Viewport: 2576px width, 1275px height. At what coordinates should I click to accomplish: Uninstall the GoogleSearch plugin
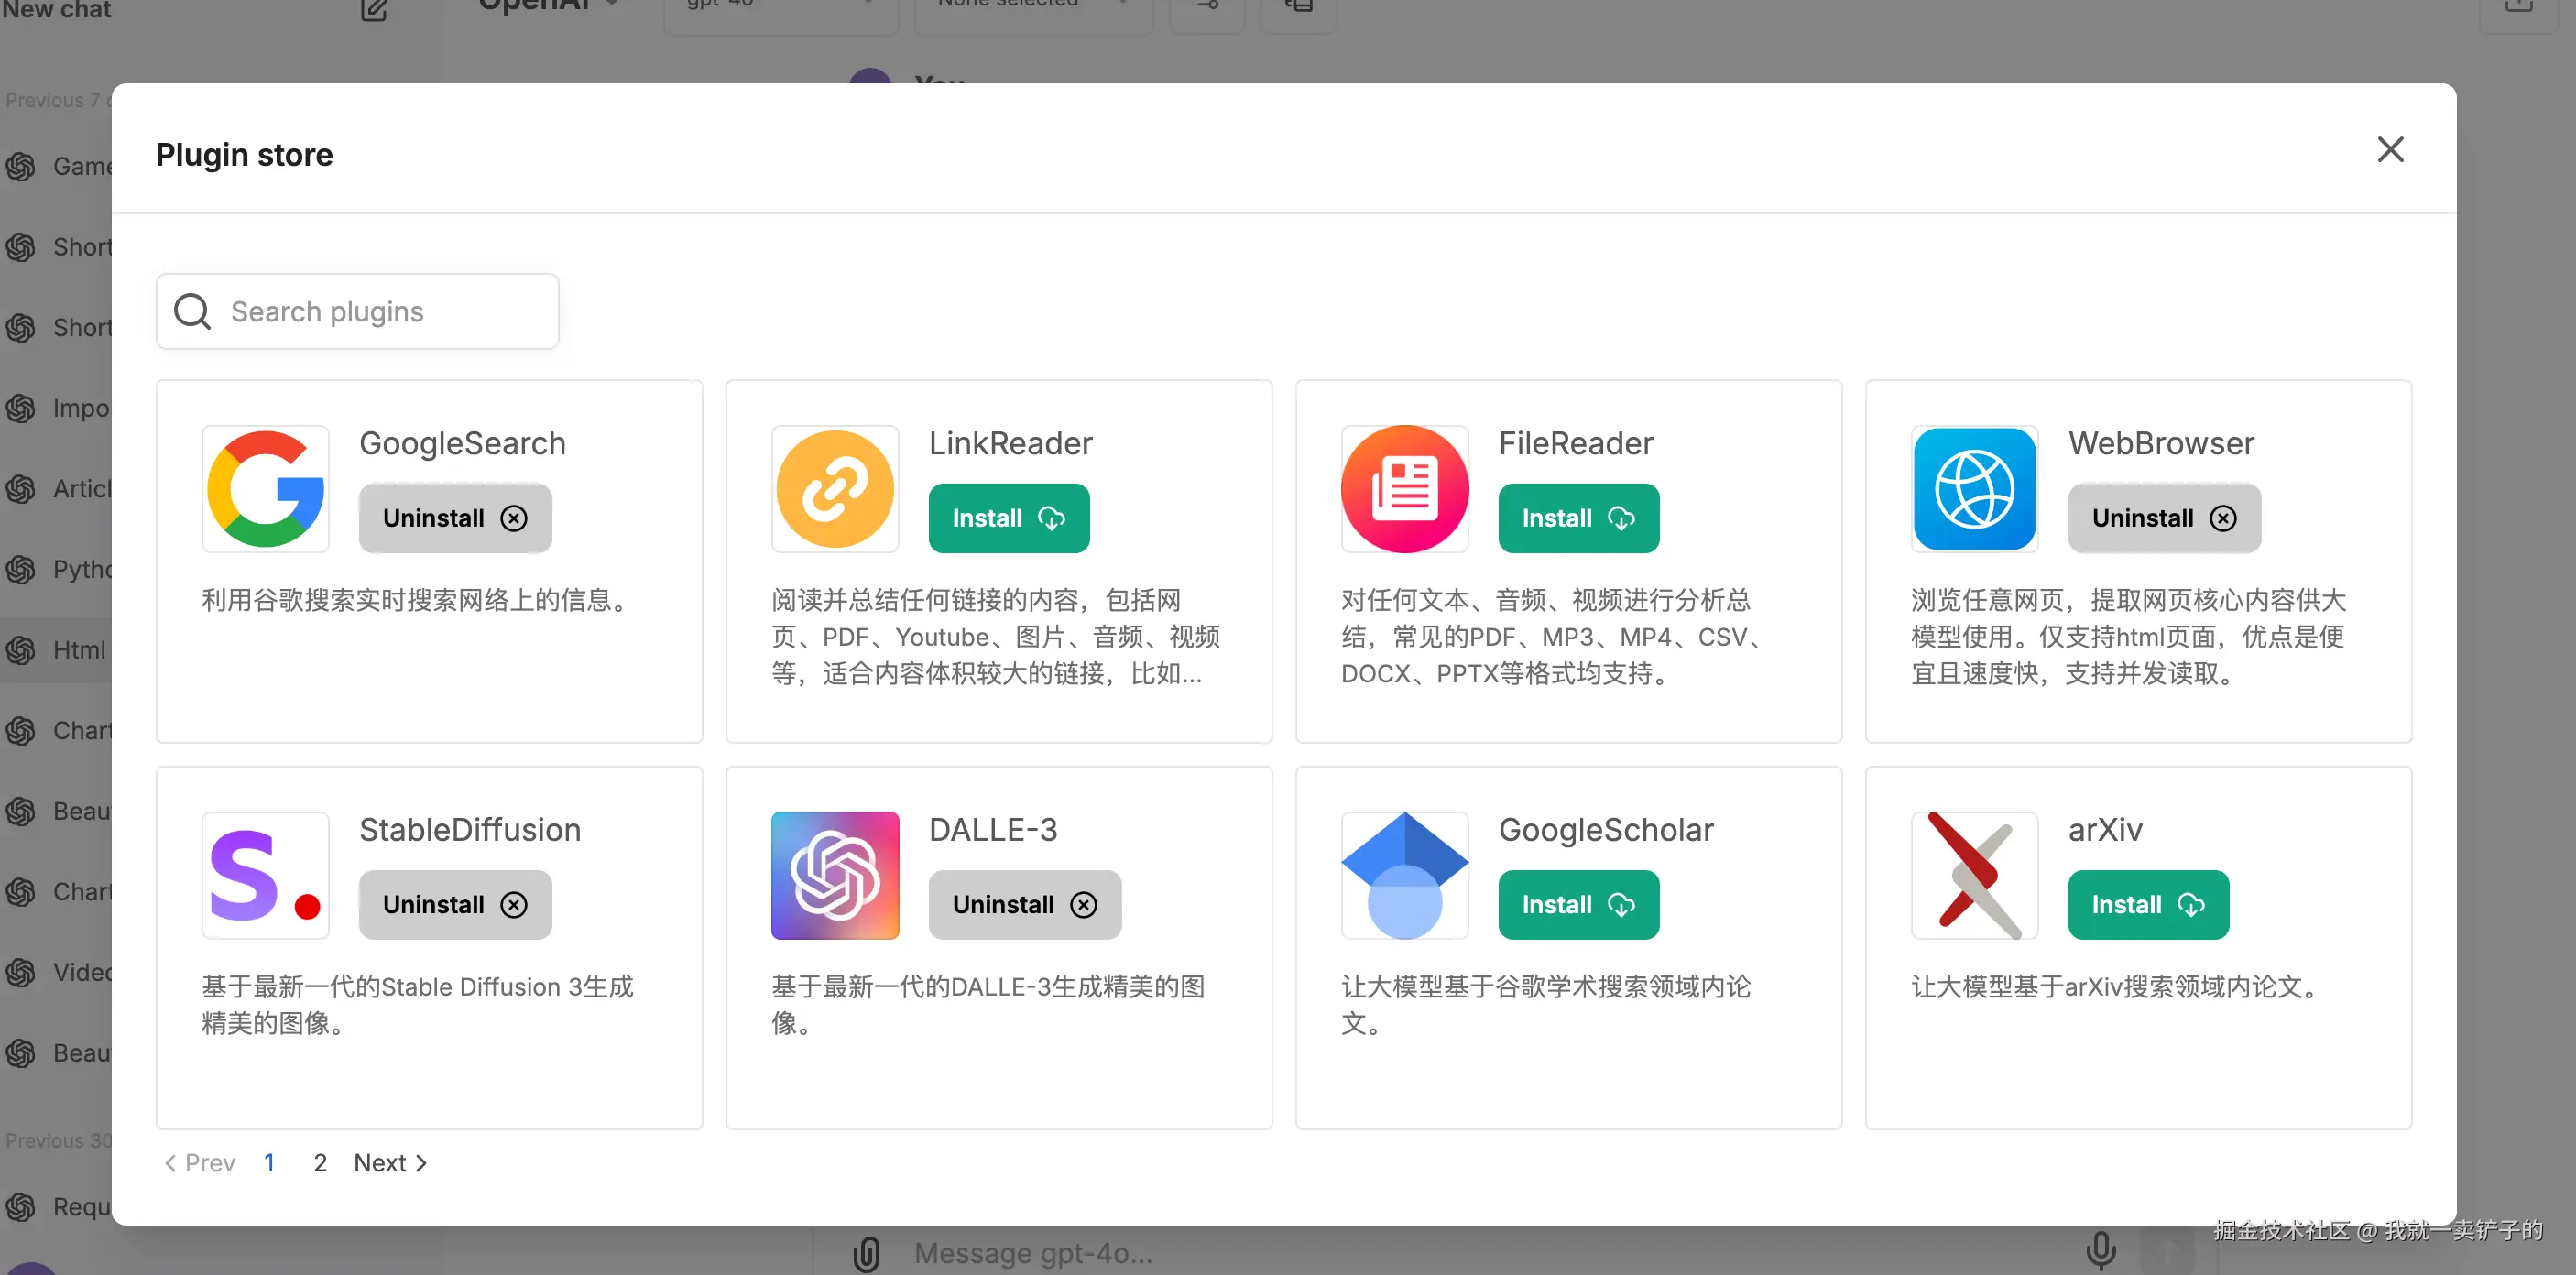[455, 518]
